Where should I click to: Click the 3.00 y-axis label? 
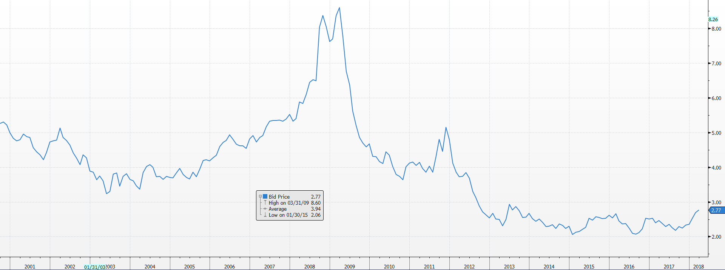[716, 202]
